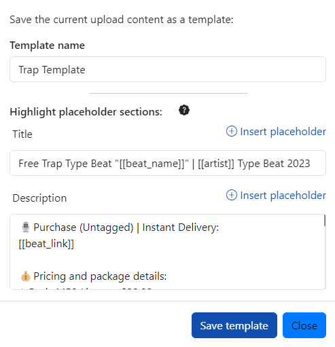Insert placeholder into the Title field
The height and width of the screenshot is (347, 335).
(x=276, y=132)
